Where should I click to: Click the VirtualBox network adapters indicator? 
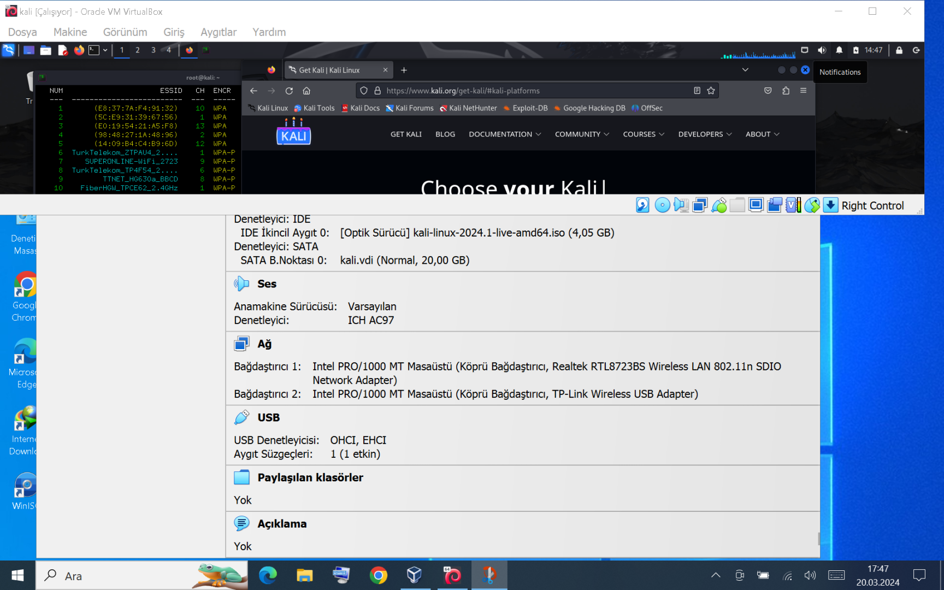[699, 205]
